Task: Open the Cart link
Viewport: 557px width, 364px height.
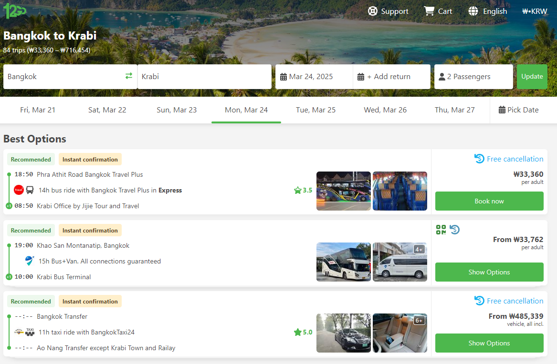Action: [x=438, y=11]
